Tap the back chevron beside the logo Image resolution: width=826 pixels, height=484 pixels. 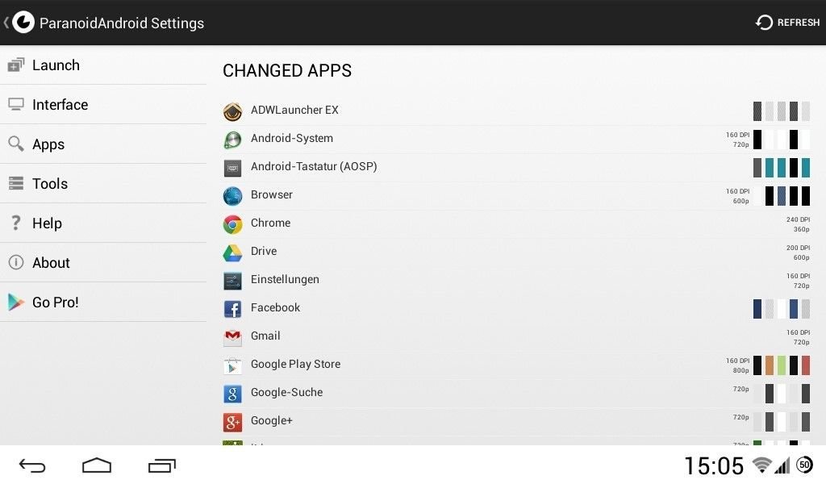(x=6, y=23)
